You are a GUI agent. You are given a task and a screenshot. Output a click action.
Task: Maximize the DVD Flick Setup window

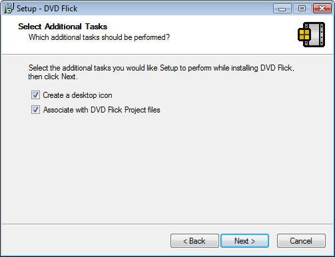coord(302,9)
